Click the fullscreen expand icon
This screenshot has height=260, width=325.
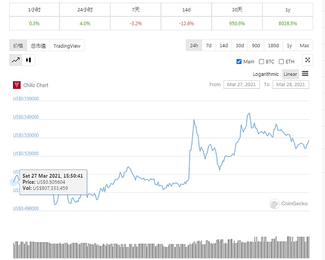307,61
